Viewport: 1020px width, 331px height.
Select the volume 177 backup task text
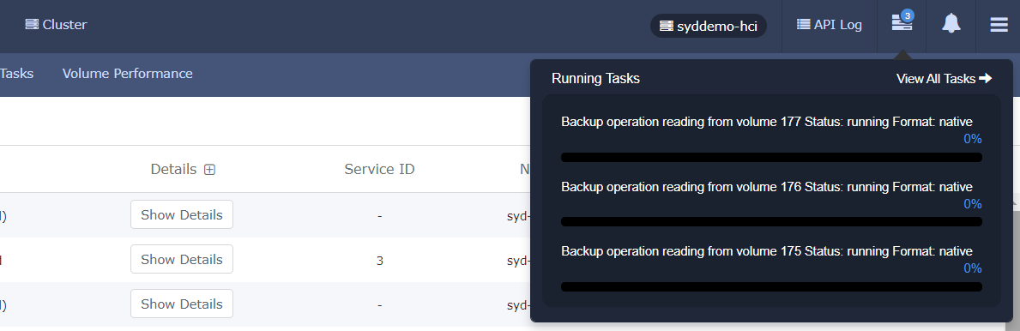766,122
